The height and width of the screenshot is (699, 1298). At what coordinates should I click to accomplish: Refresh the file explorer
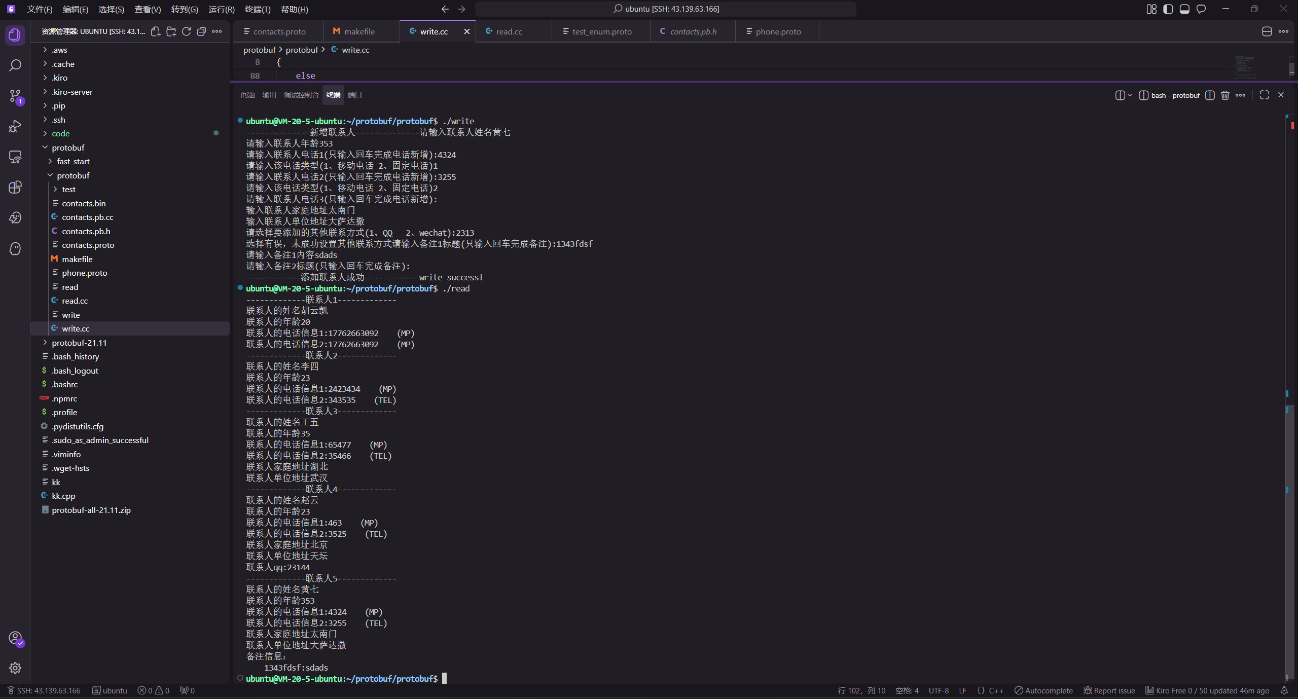[186, 31]
